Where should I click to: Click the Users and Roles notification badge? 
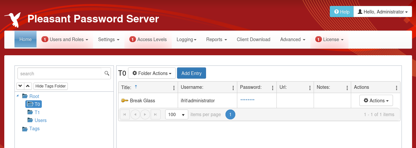(x=45, y=39)
